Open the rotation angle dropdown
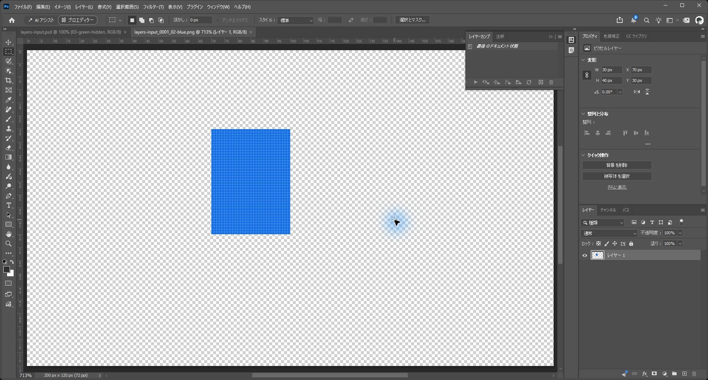 tap(620, 92)
